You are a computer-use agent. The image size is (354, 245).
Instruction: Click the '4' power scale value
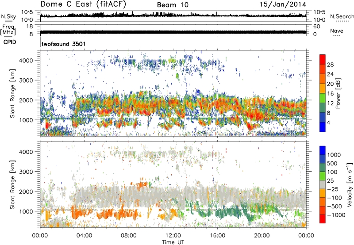click(x=328, y=123)
